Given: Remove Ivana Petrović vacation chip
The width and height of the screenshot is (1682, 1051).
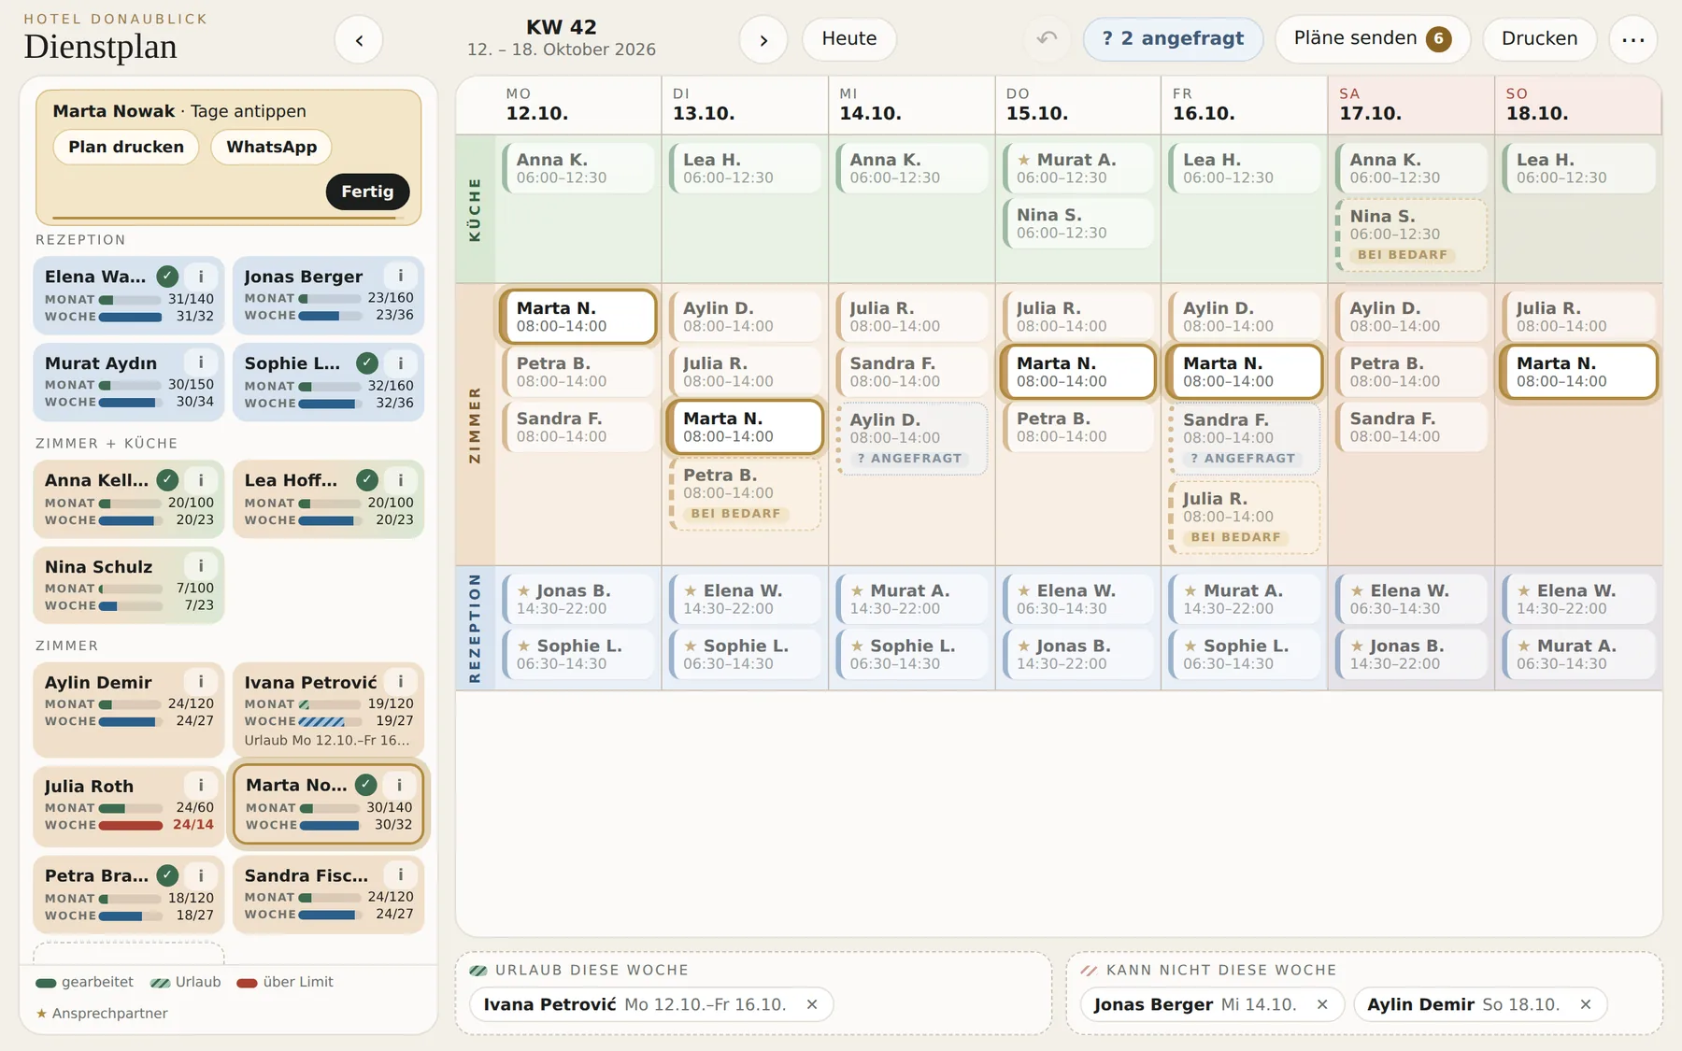Looking at the screenshot, I should [x=812, y=1004].
